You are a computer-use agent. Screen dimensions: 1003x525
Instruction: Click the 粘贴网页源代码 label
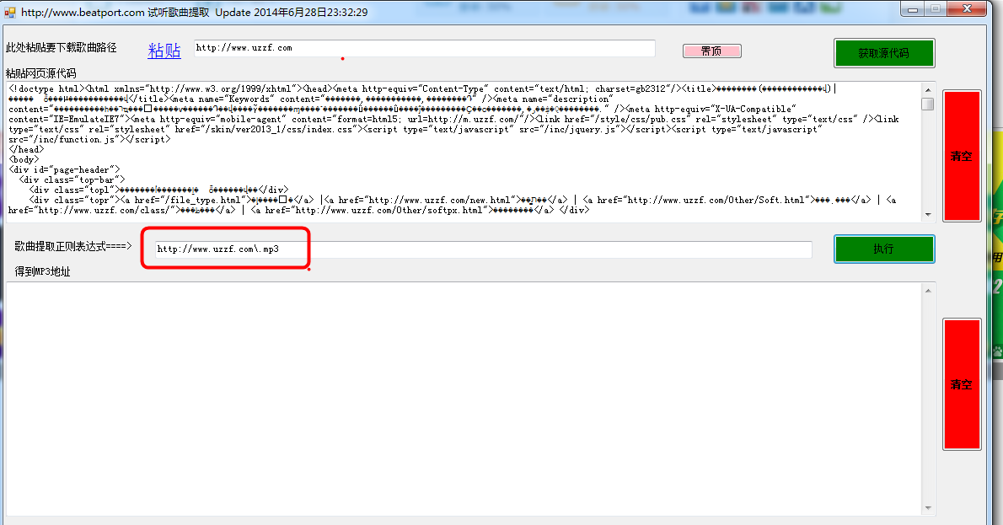(x=41, y=73)
